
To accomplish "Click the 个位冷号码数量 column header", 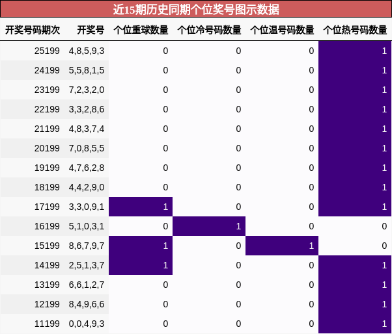I will click(209, 30).
